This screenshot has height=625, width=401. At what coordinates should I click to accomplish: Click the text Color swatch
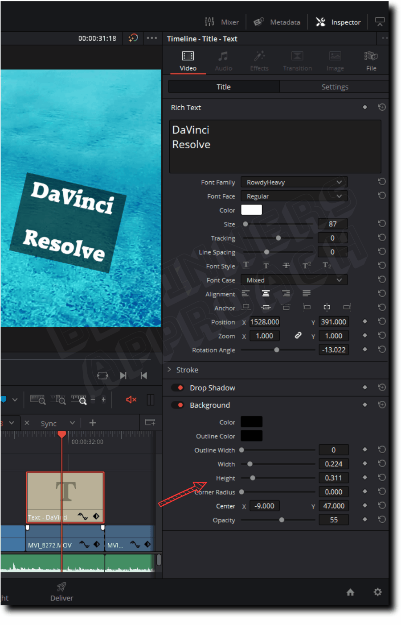tap(251, 209)
